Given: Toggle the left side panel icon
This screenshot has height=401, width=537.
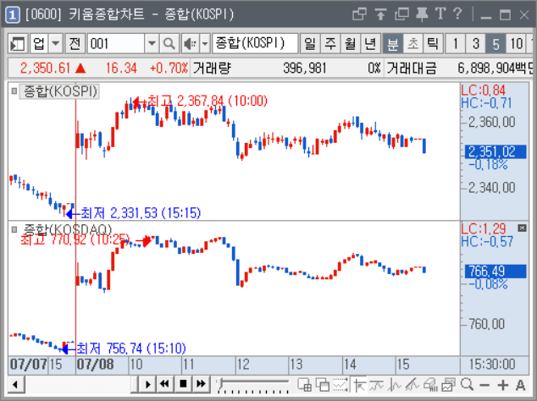Looking at the screenshot, I should point(18,43).
